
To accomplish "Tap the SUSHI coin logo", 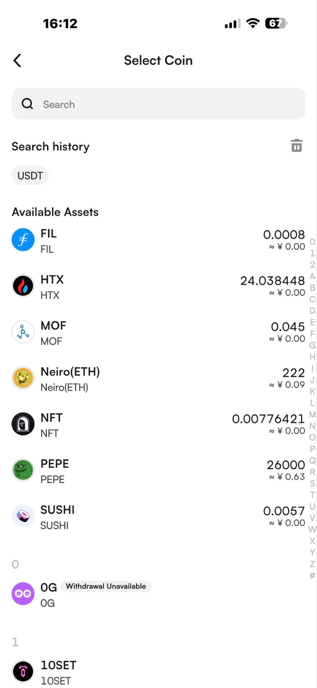I will [23, 516].
